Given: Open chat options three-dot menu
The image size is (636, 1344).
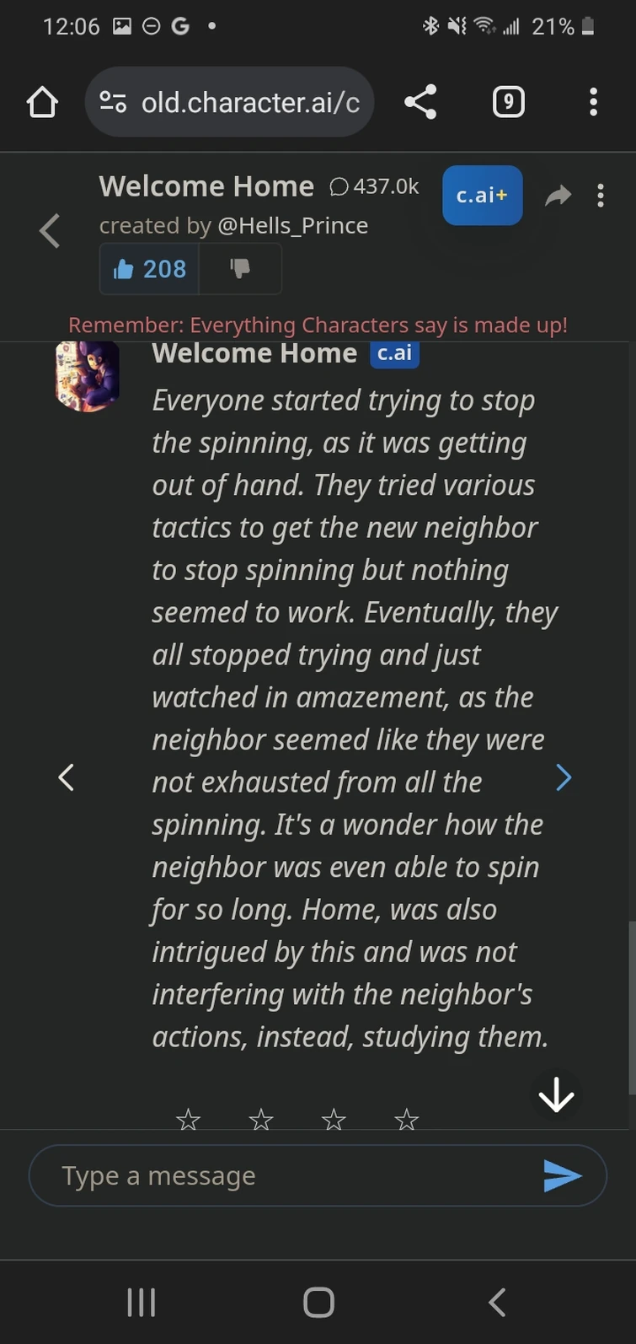Looking at the screenshot, I should coord(601,196).
